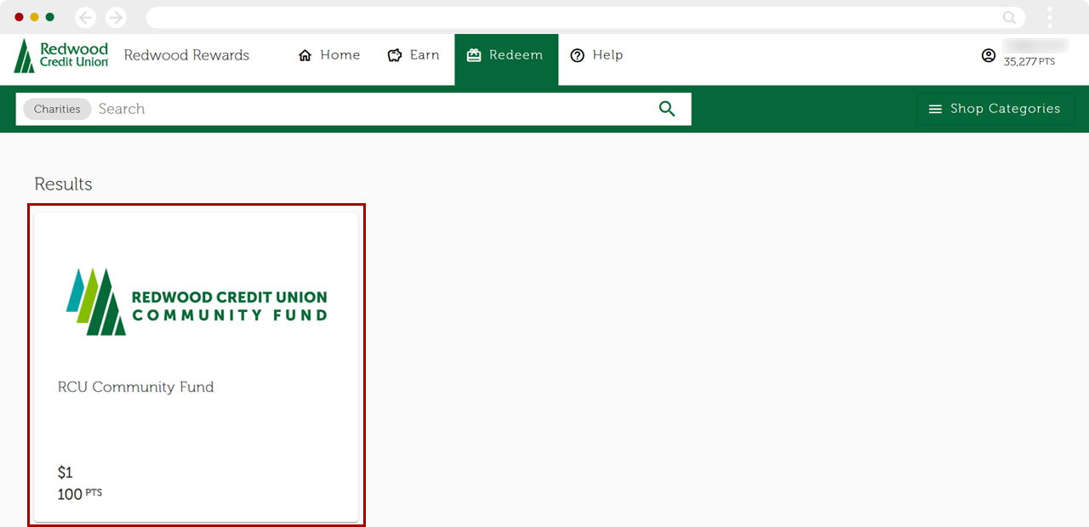Open the Help tab
The height and width of the screenshot is (527, 1089).
click(x=596, y=55)
